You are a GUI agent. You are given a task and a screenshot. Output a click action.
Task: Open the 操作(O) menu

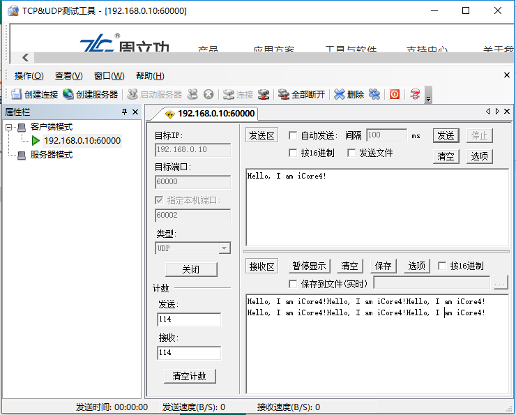click(x=29, y=76)
